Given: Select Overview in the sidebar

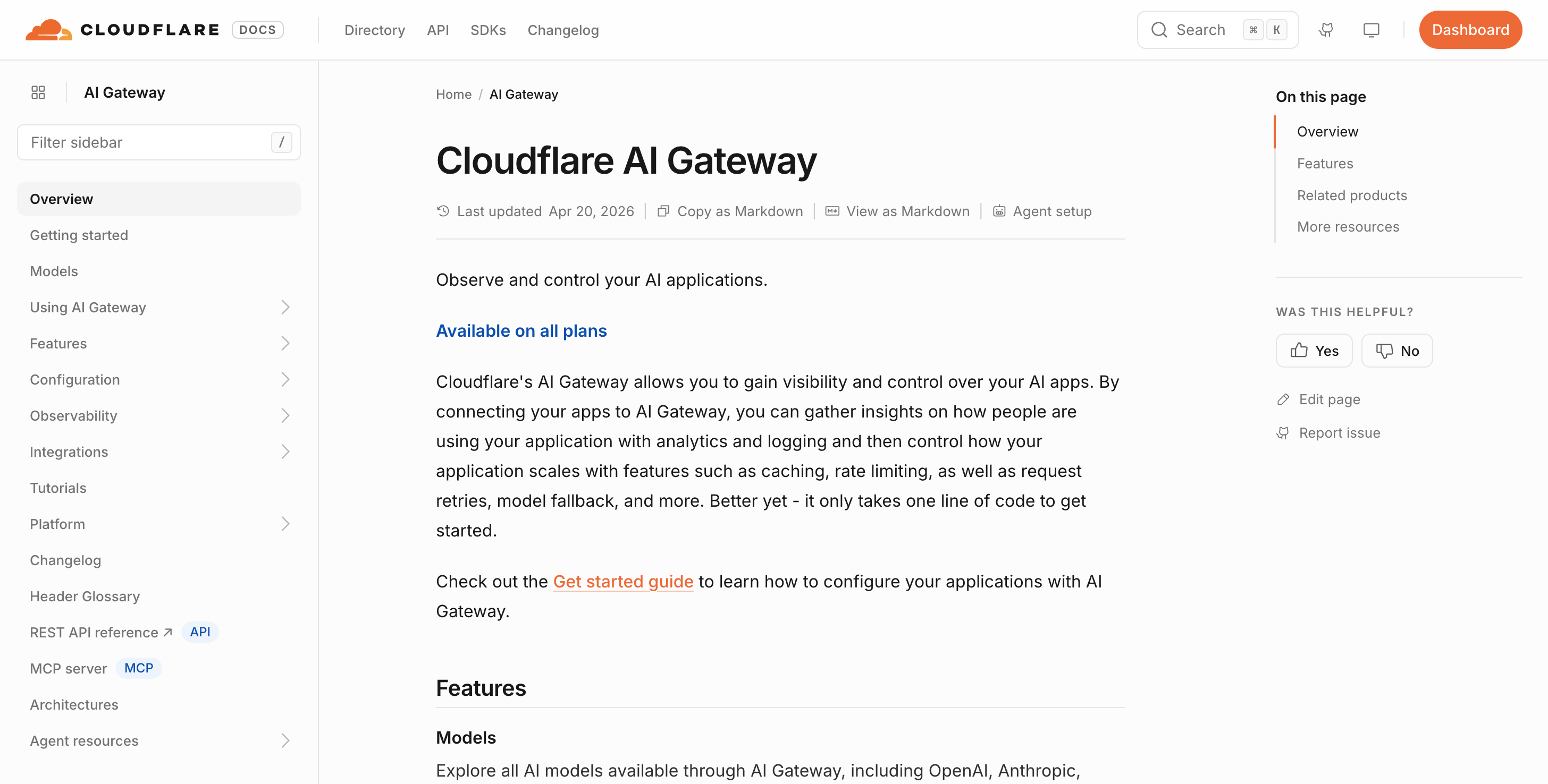Looking at the screenshot, I should pos(158,199).
